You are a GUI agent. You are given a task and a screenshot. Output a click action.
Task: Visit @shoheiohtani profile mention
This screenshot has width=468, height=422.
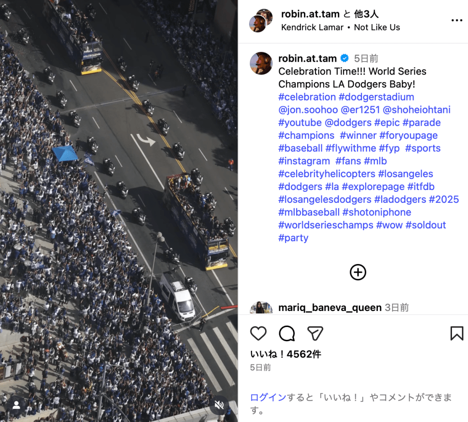point(416,110)
